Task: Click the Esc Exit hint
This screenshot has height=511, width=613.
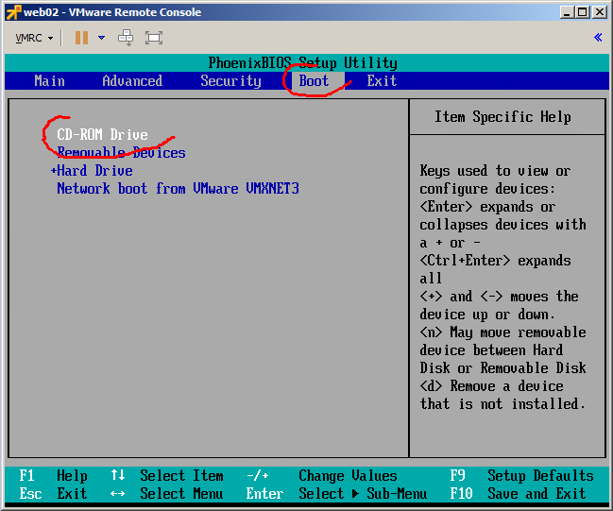Action: [x=53, y=493]
